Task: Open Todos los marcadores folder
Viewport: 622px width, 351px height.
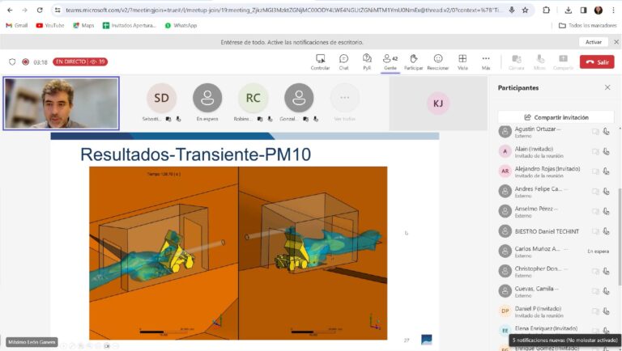Action: click(x=587, y=25)
